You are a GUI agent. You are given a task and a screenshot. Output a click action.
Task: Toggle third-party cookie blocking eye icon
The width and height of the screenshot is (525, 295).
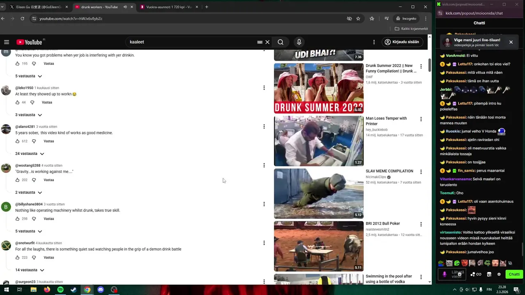point(349,18)
